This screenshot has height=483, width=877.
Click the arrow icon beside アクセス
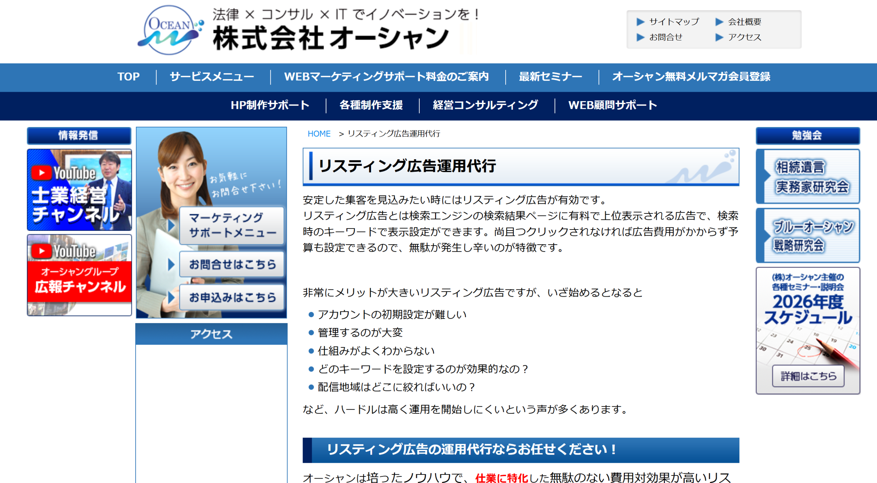pos(719,37)
